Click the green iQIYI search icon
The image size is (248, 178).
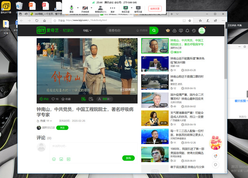coord(154,30)
